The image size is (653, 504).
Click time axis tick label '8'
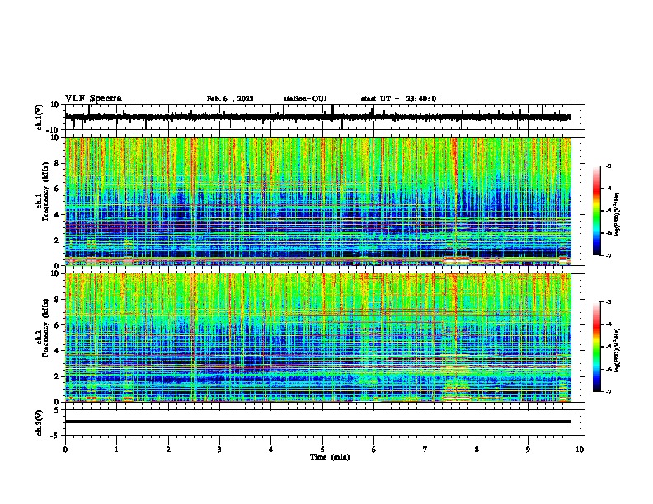coord(477,450)
